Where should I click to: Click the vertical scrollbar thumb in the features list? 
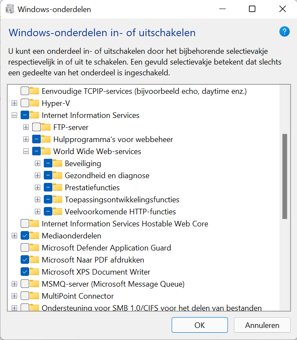point(285,176)
